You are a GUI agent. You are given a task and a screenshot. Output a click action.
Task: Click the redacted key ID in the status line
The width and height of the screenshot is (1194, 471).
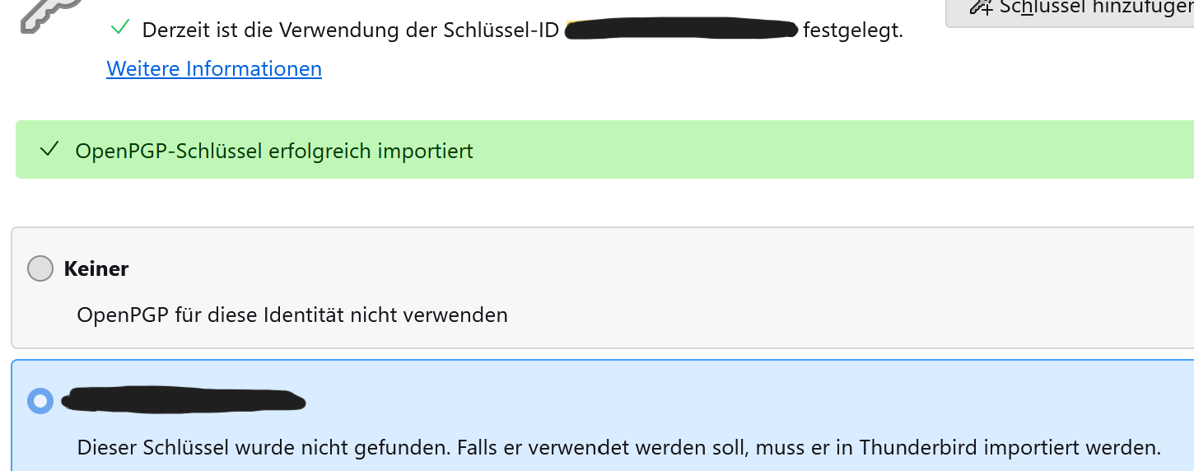click(x=682, y=31)
